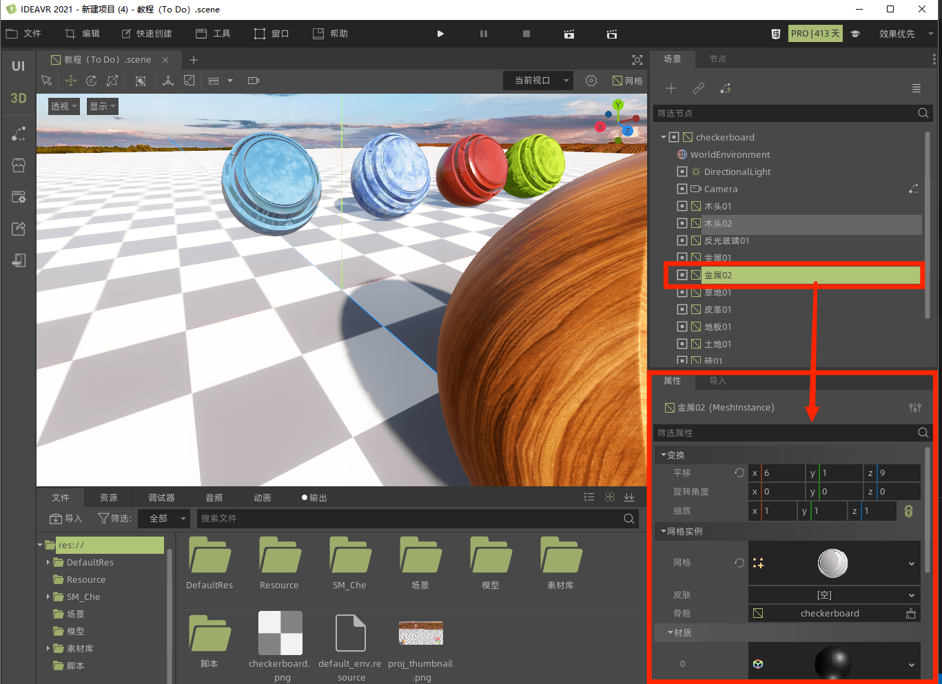Toggle visibility box of Camera node

tap(682, 189)
